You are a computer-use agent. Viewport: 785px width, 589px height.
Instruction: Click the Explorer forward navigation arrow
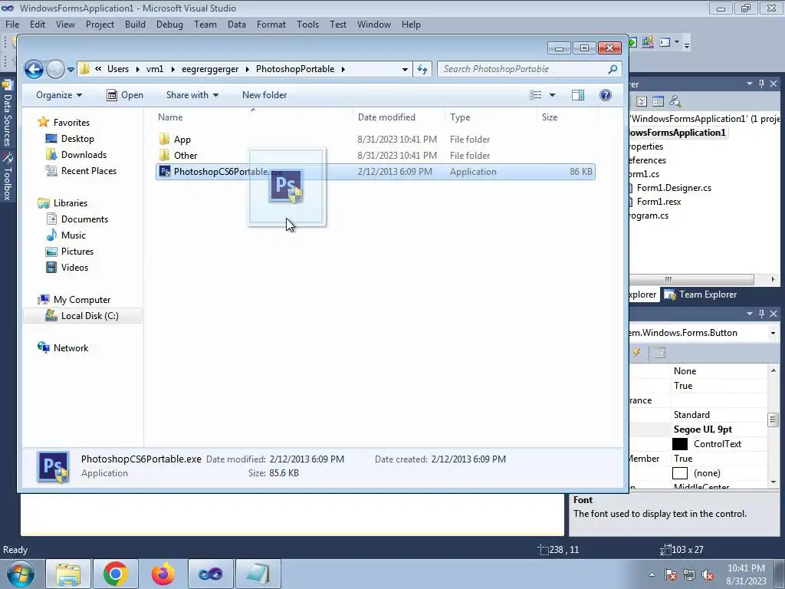55,69
